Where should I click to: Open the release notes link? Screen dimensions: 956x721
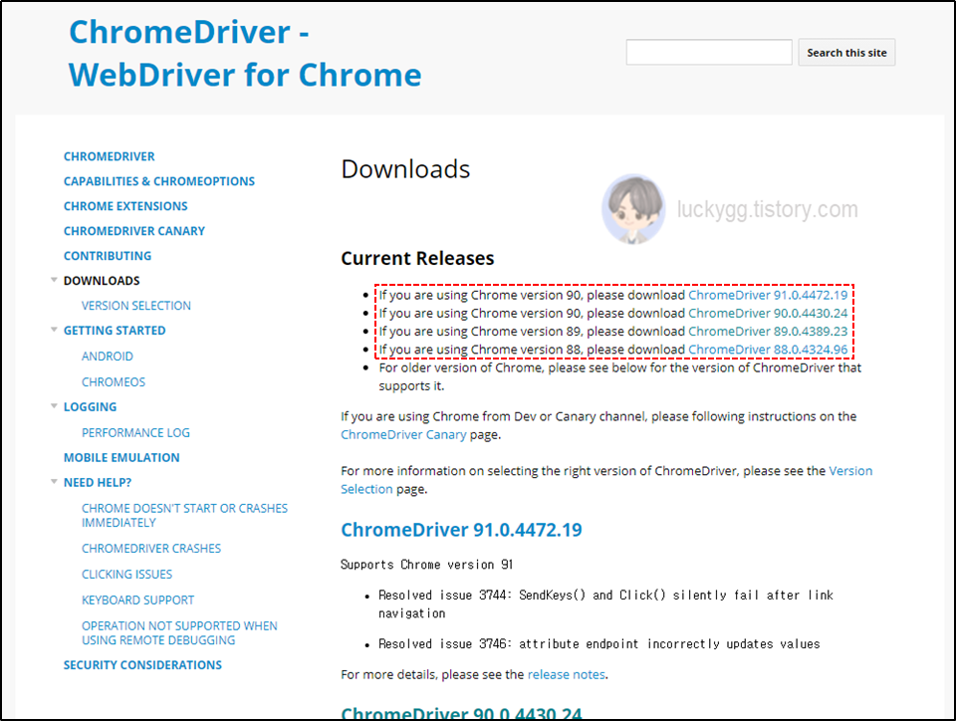click(567, 674)
